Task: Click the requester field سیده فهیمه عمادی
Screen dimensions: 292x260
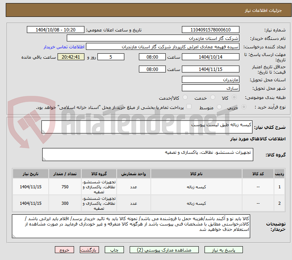Action: click(x=163, y=47)
